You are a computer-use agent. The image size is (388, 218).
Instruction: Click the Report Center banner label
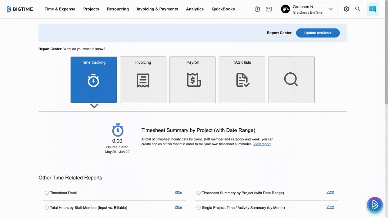(x=279, y=33)
